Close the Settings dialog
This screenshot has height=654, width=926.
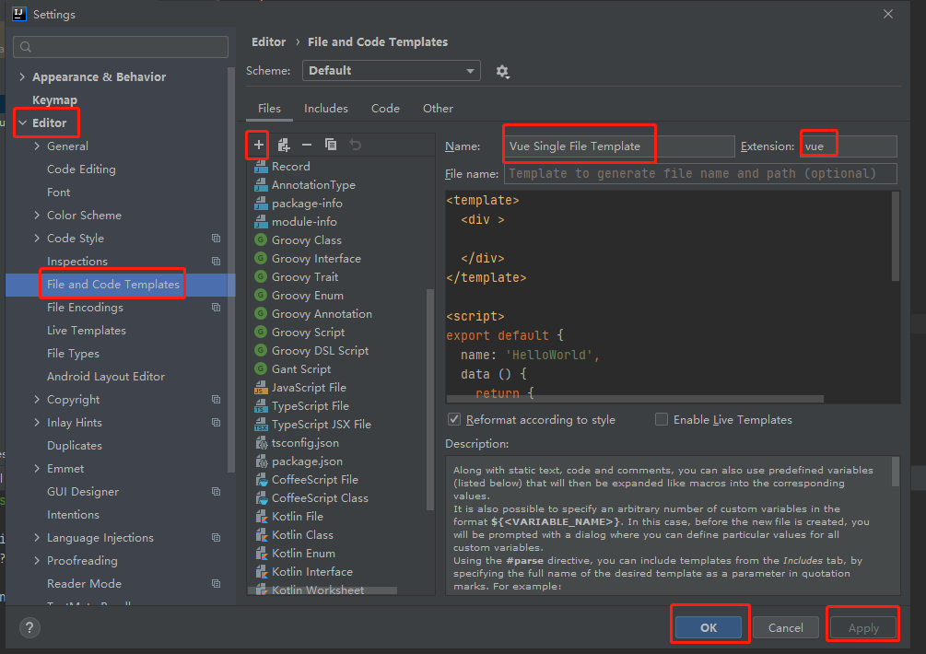[887, 14]
